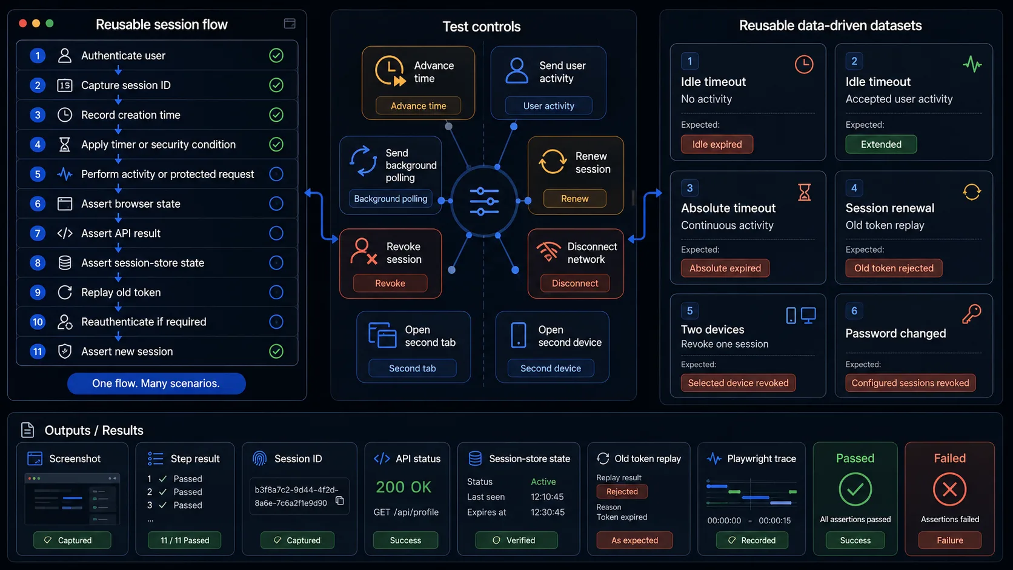Click the Absolute expired badge
1013x570 pixels.
tap(725, 268)
